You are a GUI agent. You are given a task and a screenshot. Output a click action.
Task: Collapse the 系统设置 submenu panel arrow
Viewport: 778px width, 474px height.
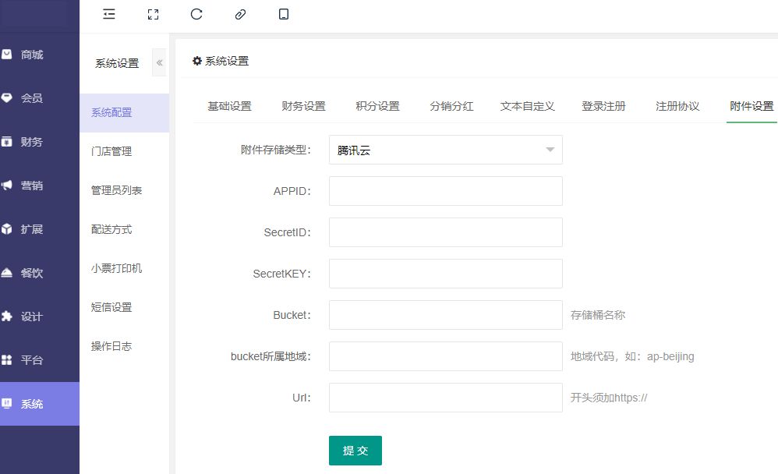(160, 62)
